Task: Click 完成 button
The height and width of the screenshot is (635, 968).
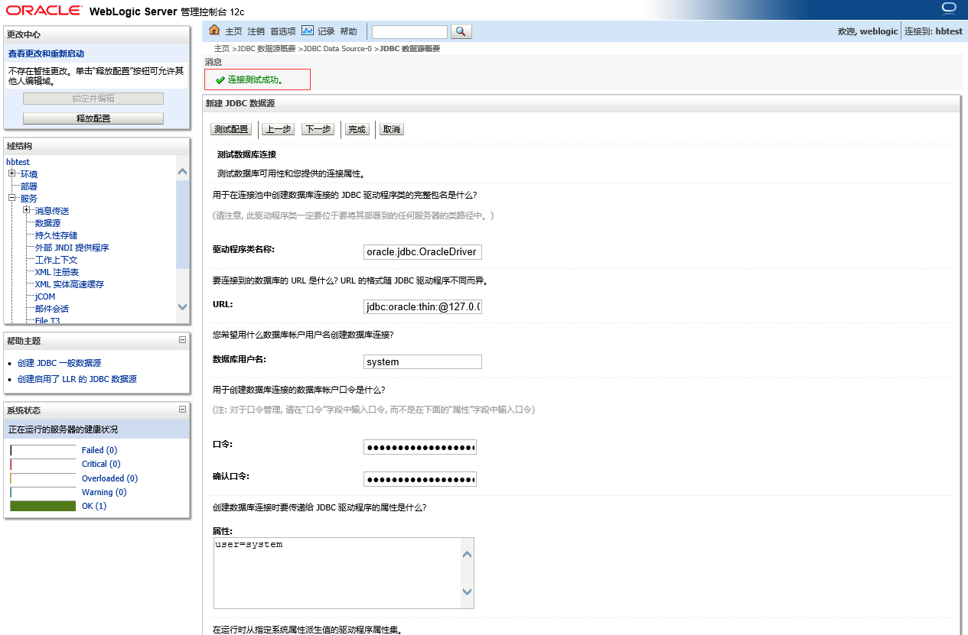Action: coord(357,129)
